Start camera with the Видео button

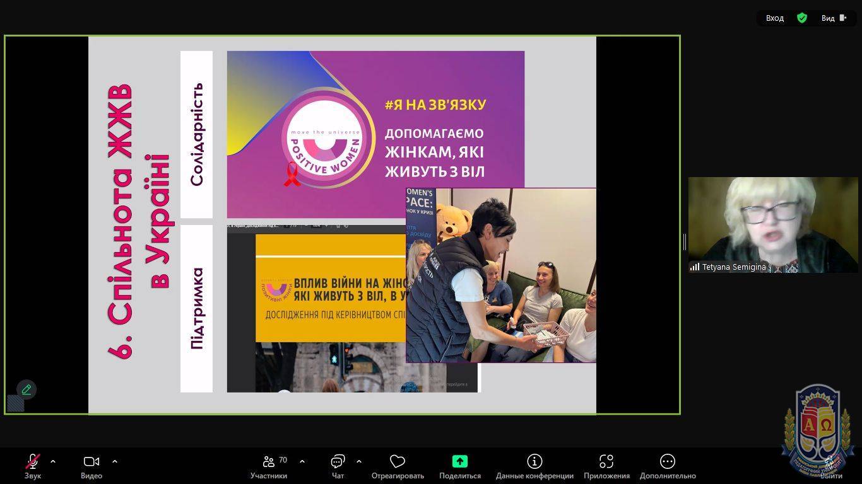(92, 466)
